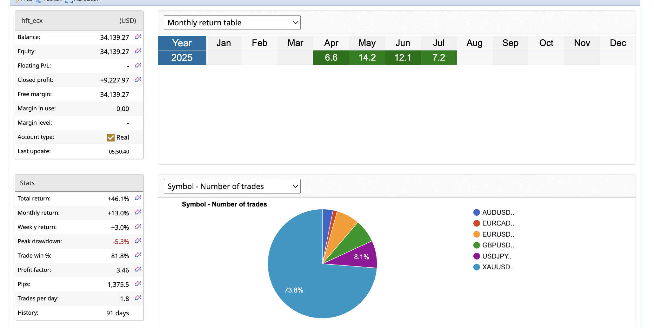Toggle the USDJPY legend entry
Viewport: 654px width, 328px height.
pos(497,256)
